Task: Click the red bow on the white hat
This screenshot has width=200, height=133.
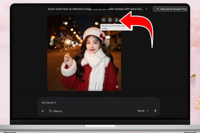Action: [103, 37]
